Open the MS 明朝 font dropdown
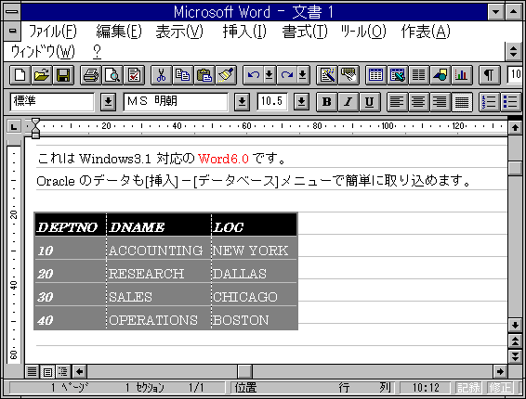526x399 pixels. coord(242,102)
